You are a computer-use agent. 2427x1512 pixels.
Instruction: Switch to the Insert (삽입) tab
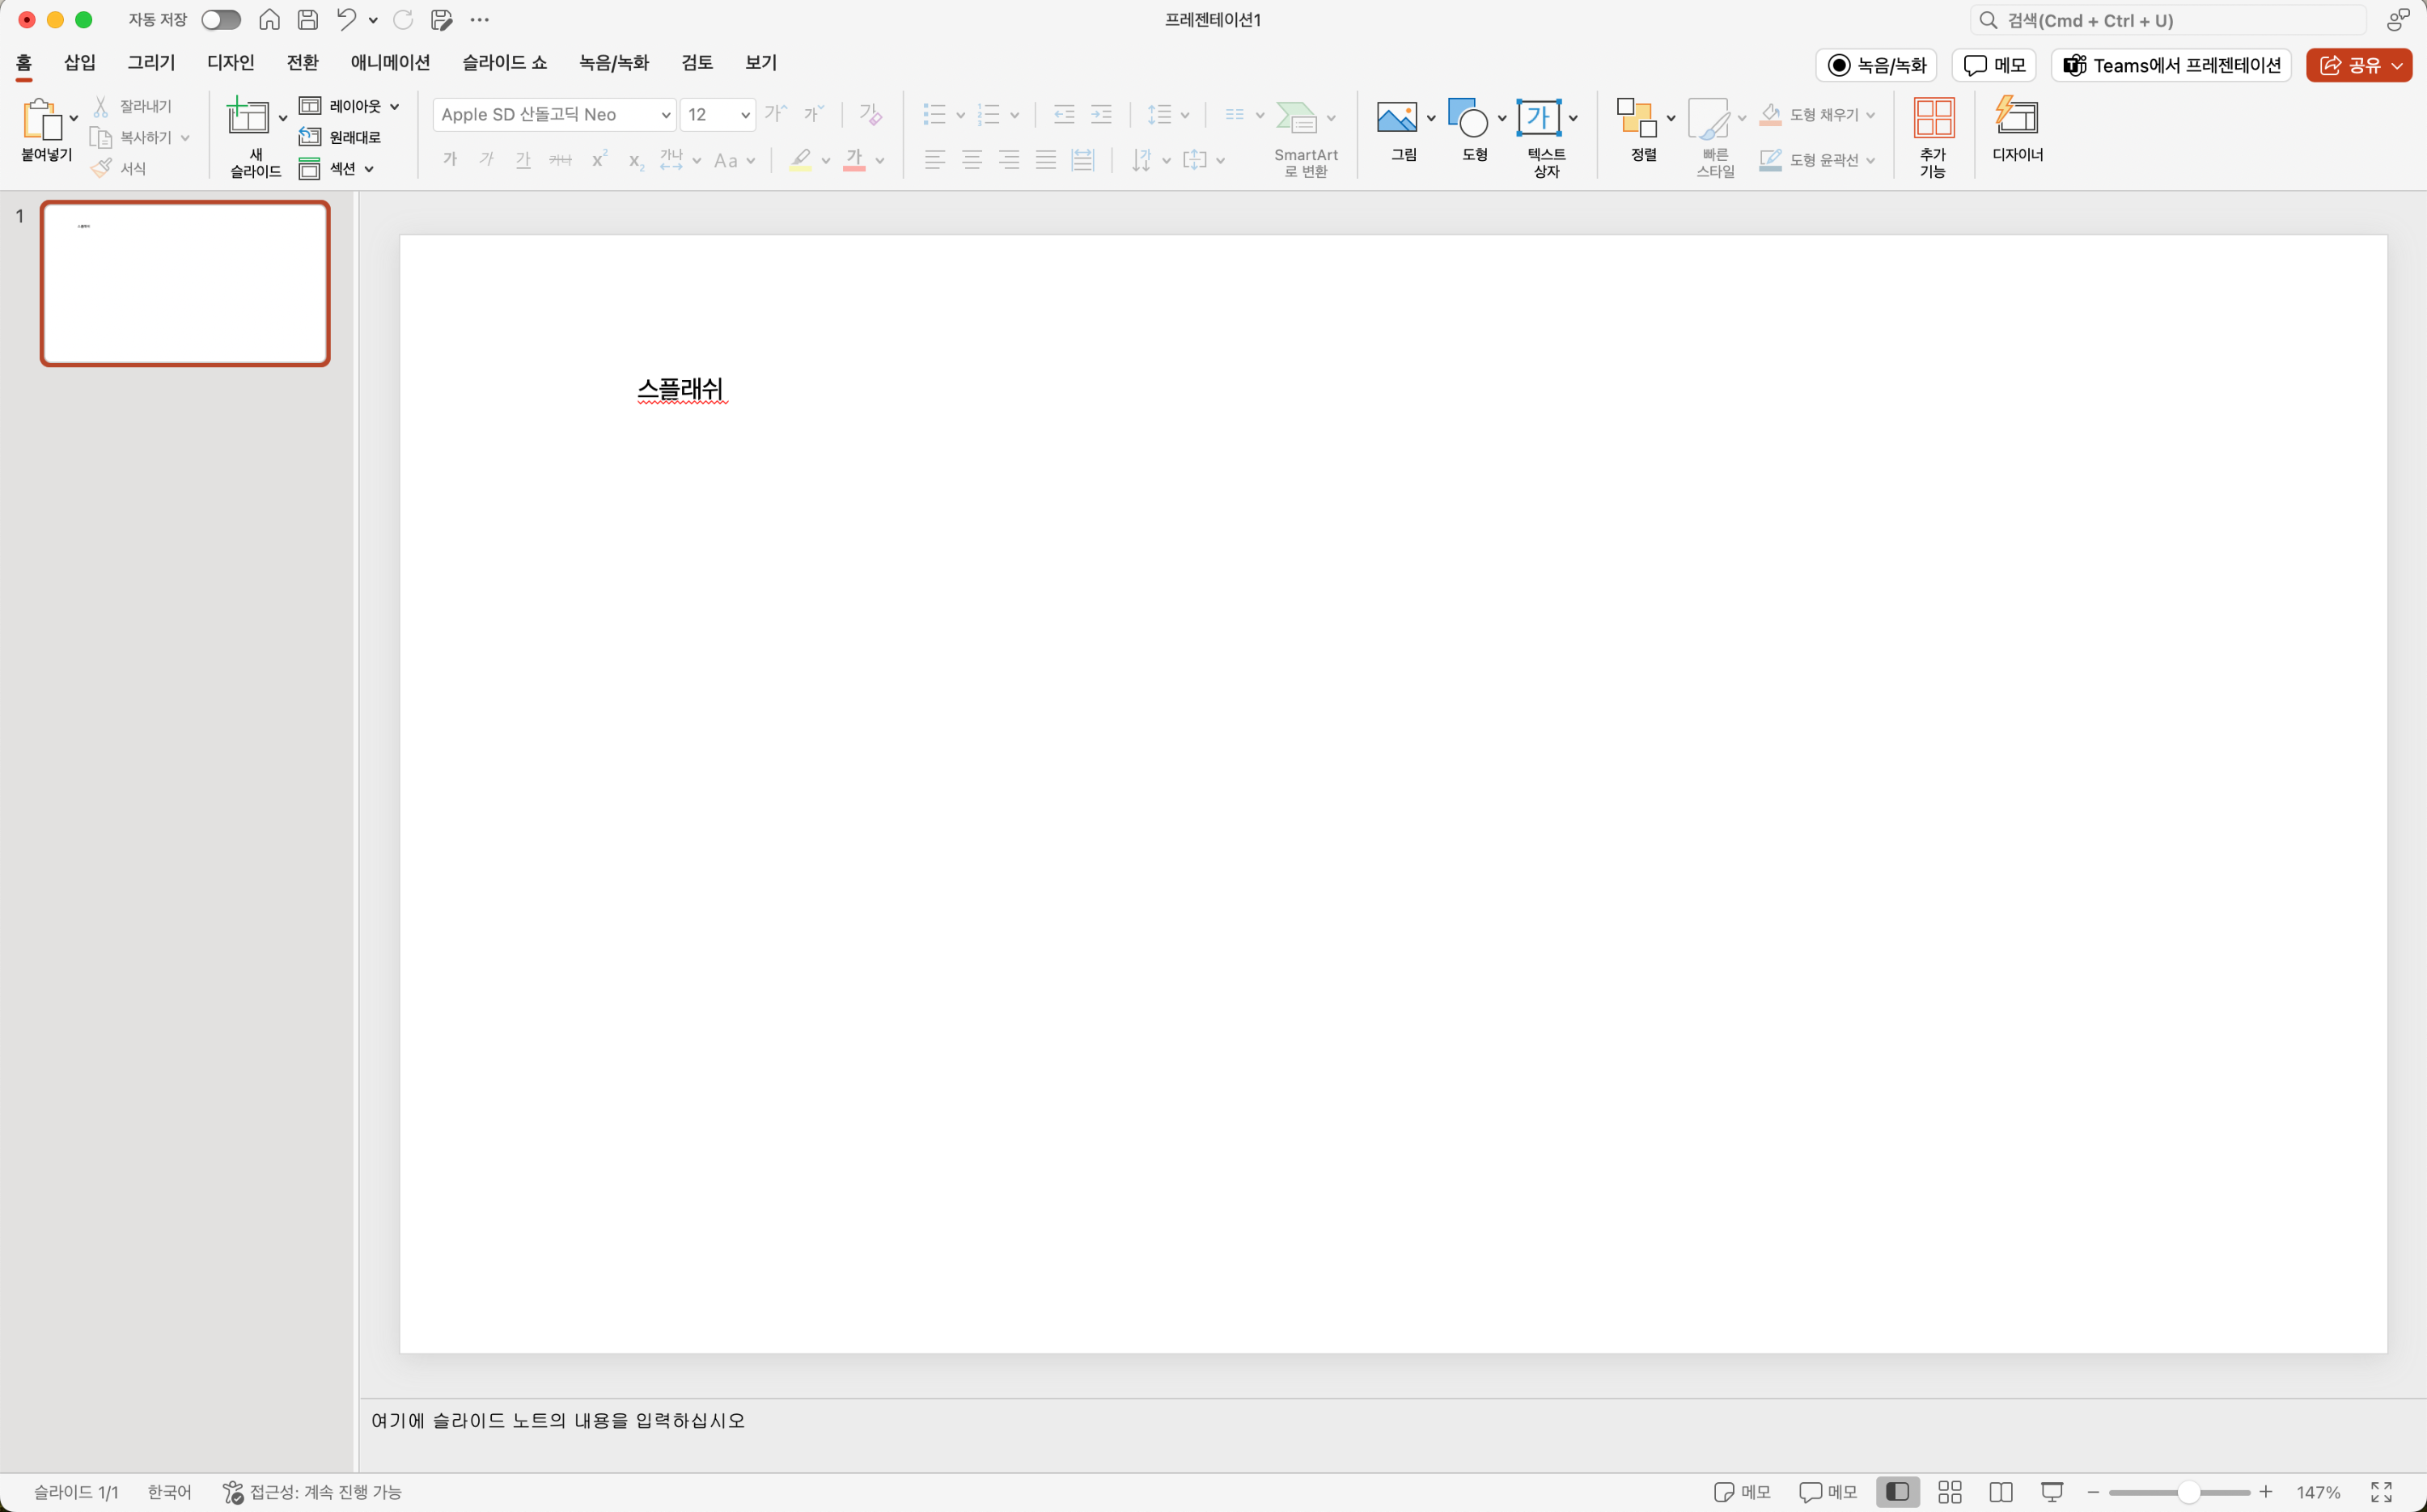coord(80,62)
